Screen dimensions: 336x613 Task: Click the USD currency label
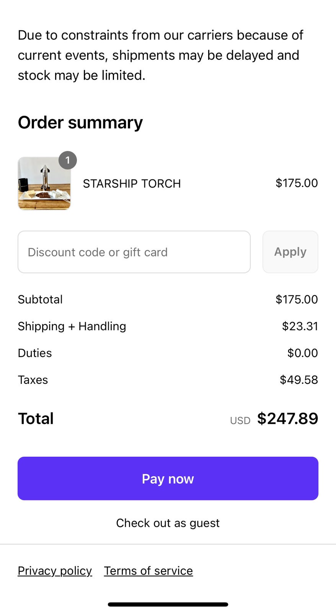point(240,421)
